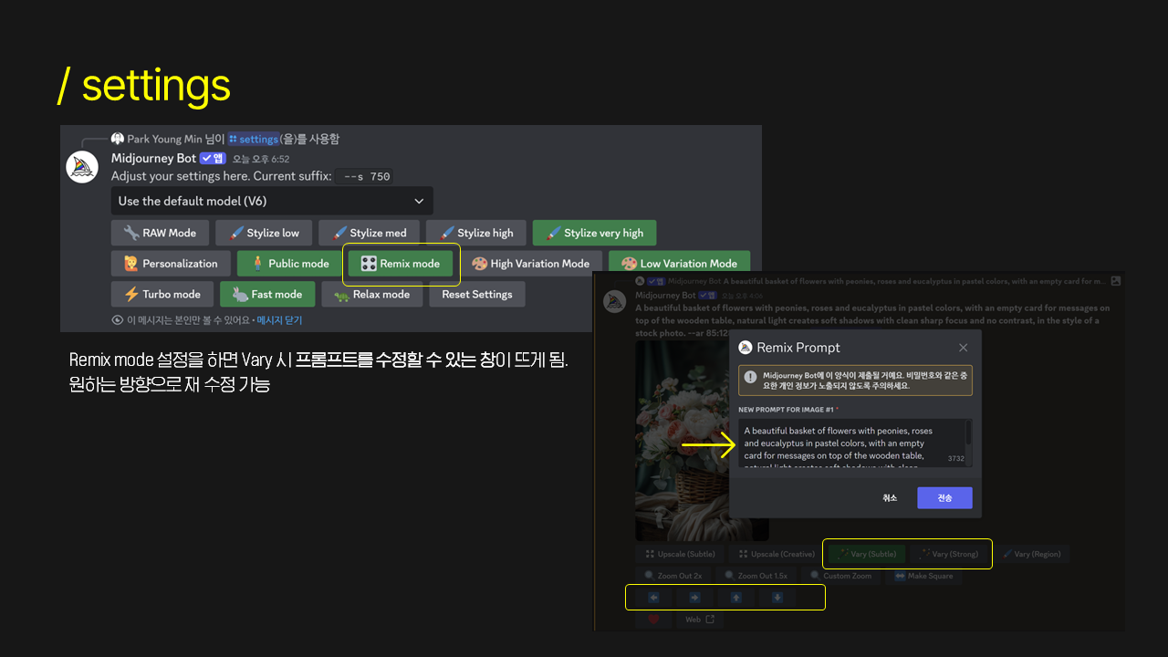Toggle Stylize very high off
Screen dimensions: 1168x657
pos(594,233)
